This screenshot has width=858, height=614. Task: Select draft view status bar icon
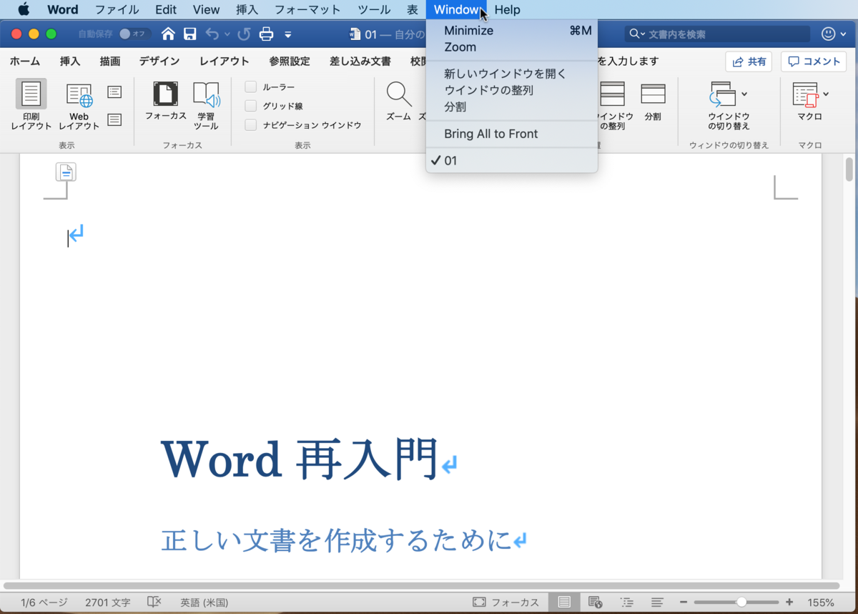point(657,603)
